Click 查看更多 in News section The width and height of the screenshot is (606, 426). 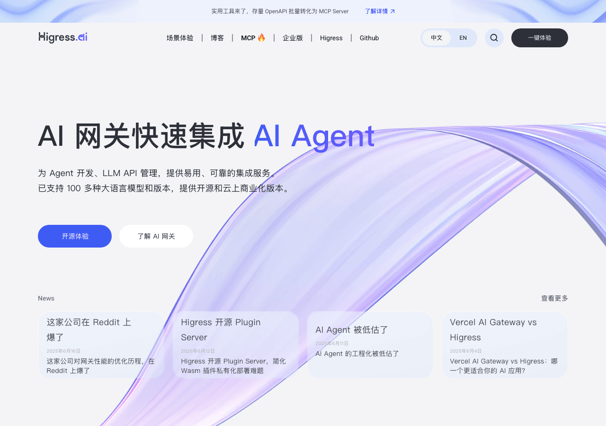554,298
